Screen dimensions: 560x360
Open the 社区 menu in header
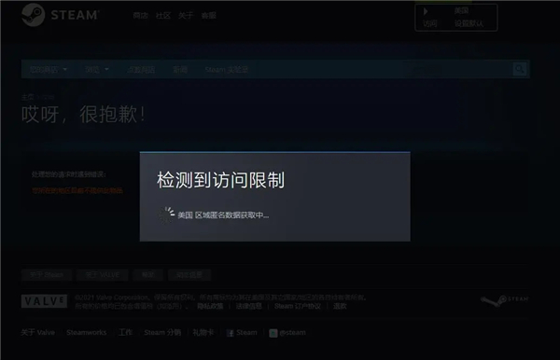[163, 15]
